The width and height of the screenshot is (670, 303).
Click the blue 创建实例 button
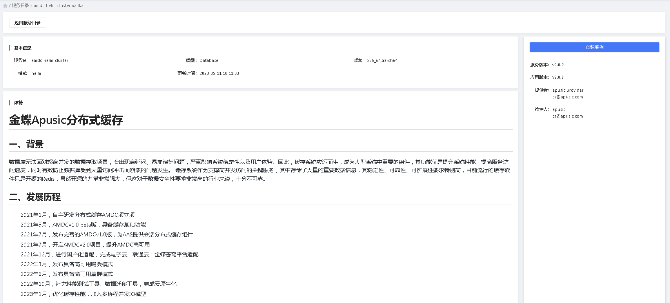(594, 47)
